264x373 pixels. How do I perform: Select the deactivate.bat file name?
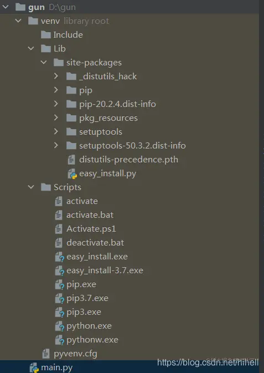coord(95,243)
